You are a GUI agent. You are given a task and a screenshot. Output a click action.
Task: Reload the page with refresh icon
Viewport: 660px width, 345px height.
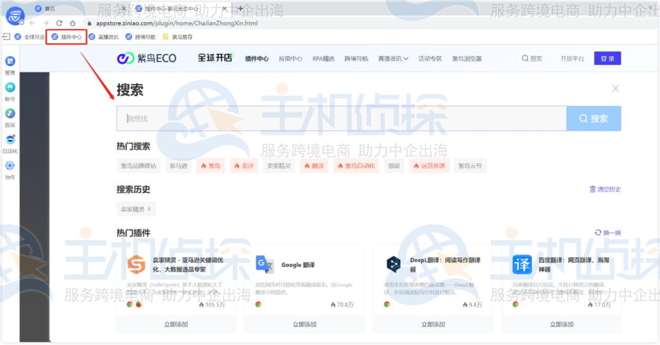[59, 23]
